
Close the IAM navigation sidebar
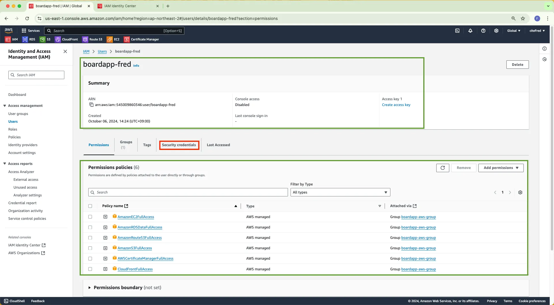click(x=65, y=51)
